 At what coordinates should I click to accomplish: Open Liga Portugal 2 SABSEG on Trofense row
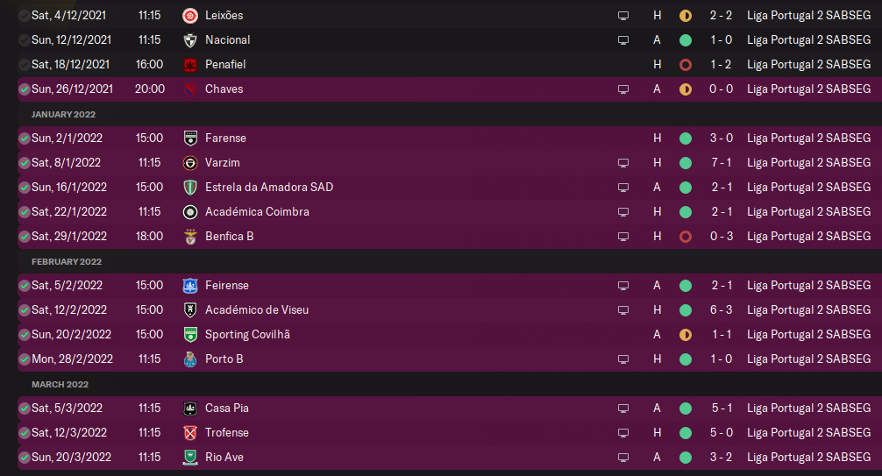[x=808, y=433]
